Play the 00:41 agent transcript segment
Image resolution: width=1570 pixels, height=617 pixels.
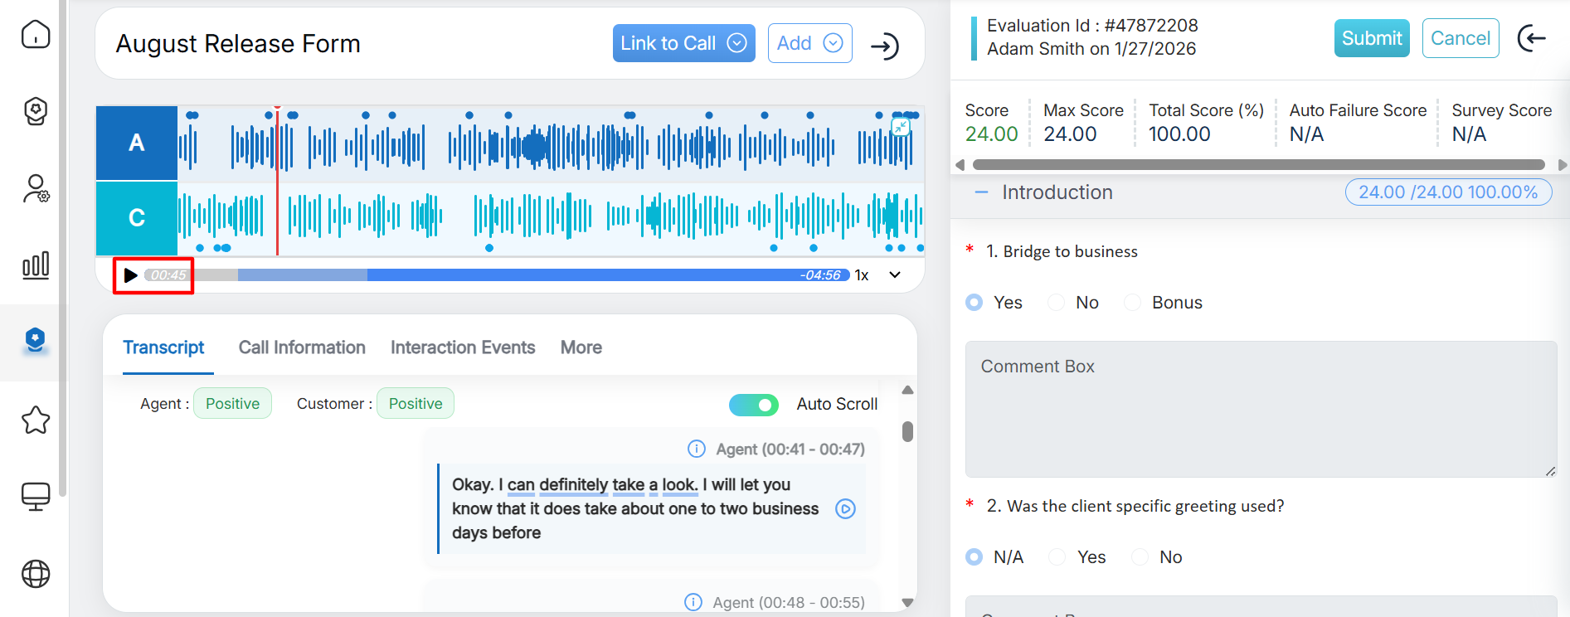coord(845,509)
